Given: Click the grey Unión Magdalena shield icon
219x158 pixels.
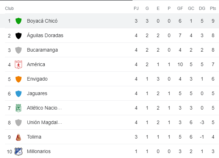Looking at the screenshot, I should click(x=19, y=122).
